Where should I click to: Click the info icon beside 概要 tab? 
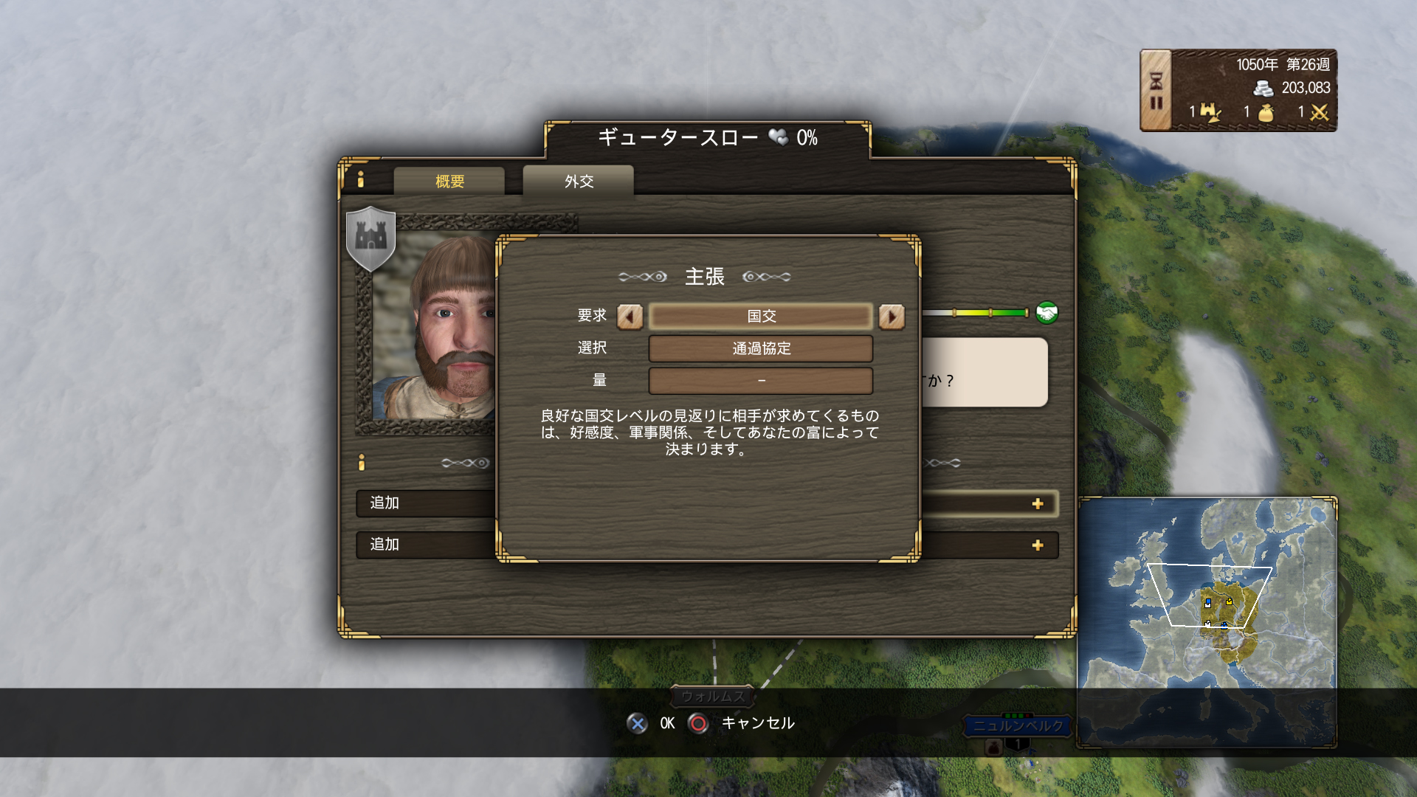[x=361, y=179]
